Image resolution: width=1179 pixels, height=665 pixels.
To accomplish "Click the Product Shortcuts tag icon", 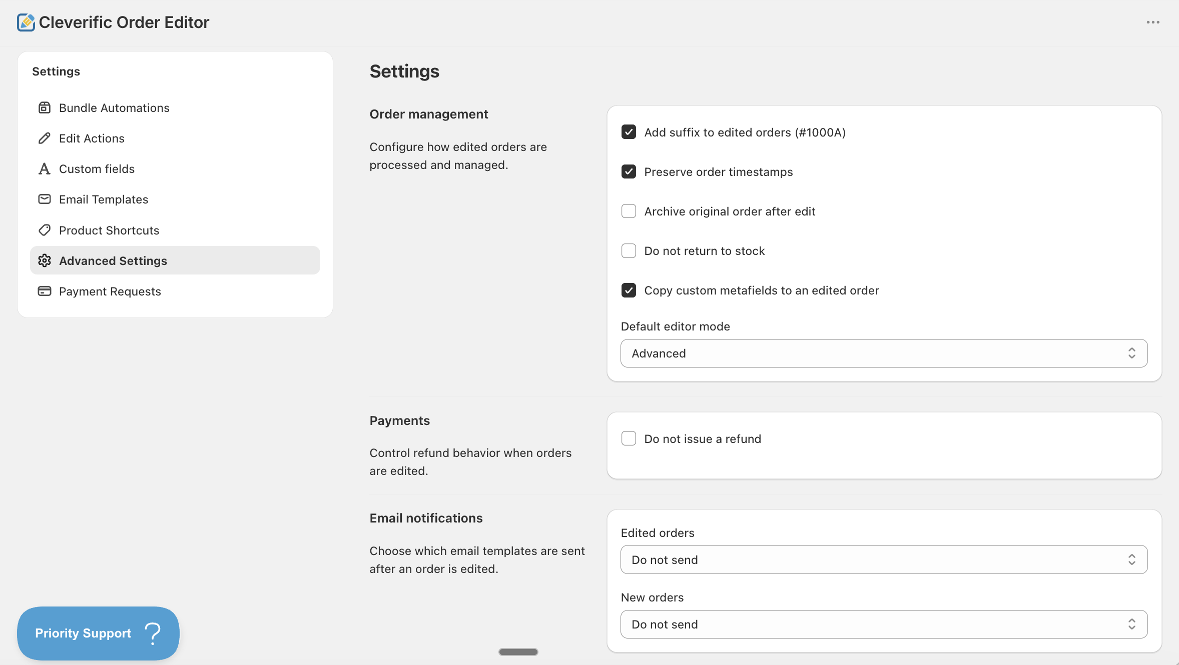I will pos(45,230).
